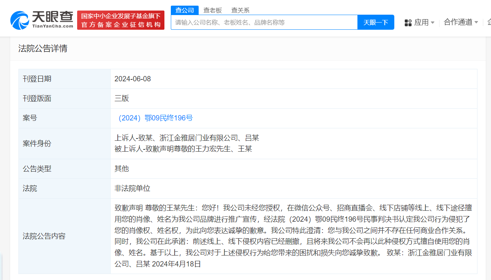Click the TianYanCha logo
Viewport: 491px width, 280px height.
(x=42, y=20)
